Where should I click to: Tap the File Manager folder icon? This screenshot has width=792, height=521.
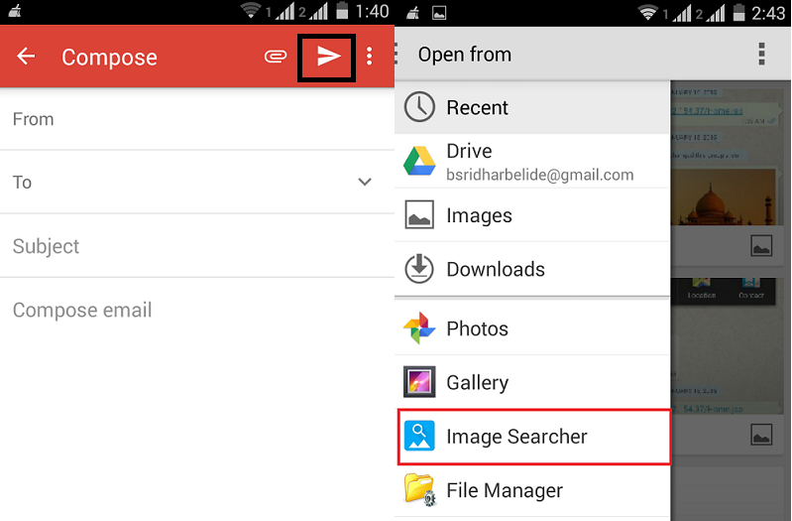click(419, 489)
